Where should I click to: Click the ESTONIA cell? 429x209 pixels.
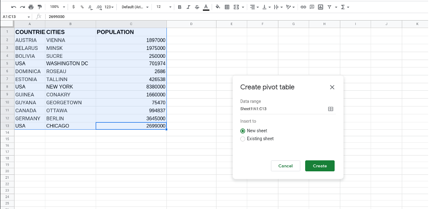(x=29, y=79)
